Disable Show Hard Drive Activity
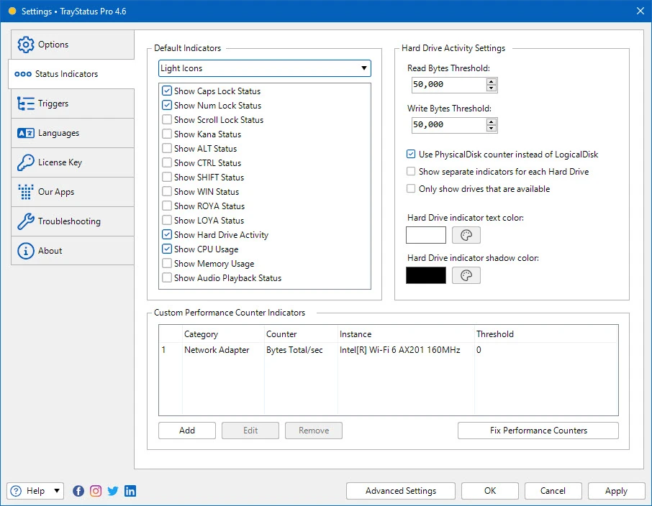652x506 pixels. coord(167,235)
